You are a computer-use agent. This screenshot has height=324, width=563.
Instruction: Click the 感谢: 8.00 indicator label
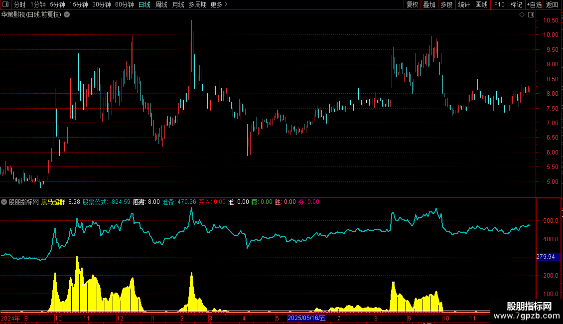(146, 202)
